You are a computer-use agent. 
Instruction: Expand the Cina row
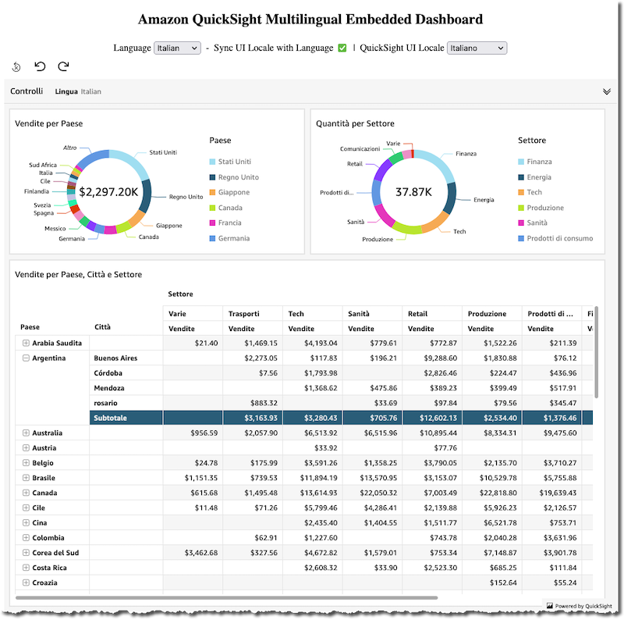click(26, 522)
